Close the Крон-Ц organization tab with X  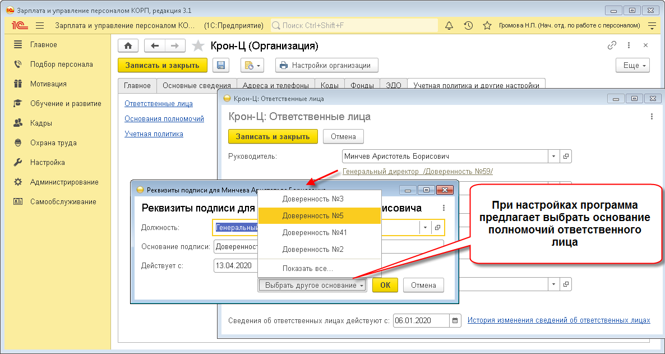point(645,45)
